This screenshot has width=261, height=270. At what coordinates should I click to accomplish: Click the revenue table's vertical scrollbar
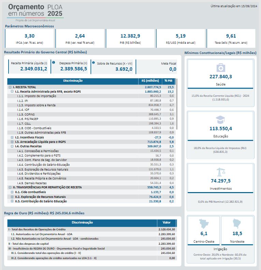(x=176, y=103)
